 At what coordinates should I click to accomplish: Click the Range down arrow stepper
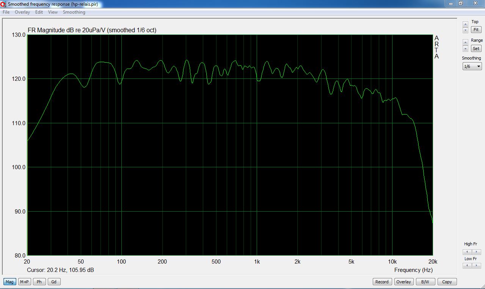465,49
